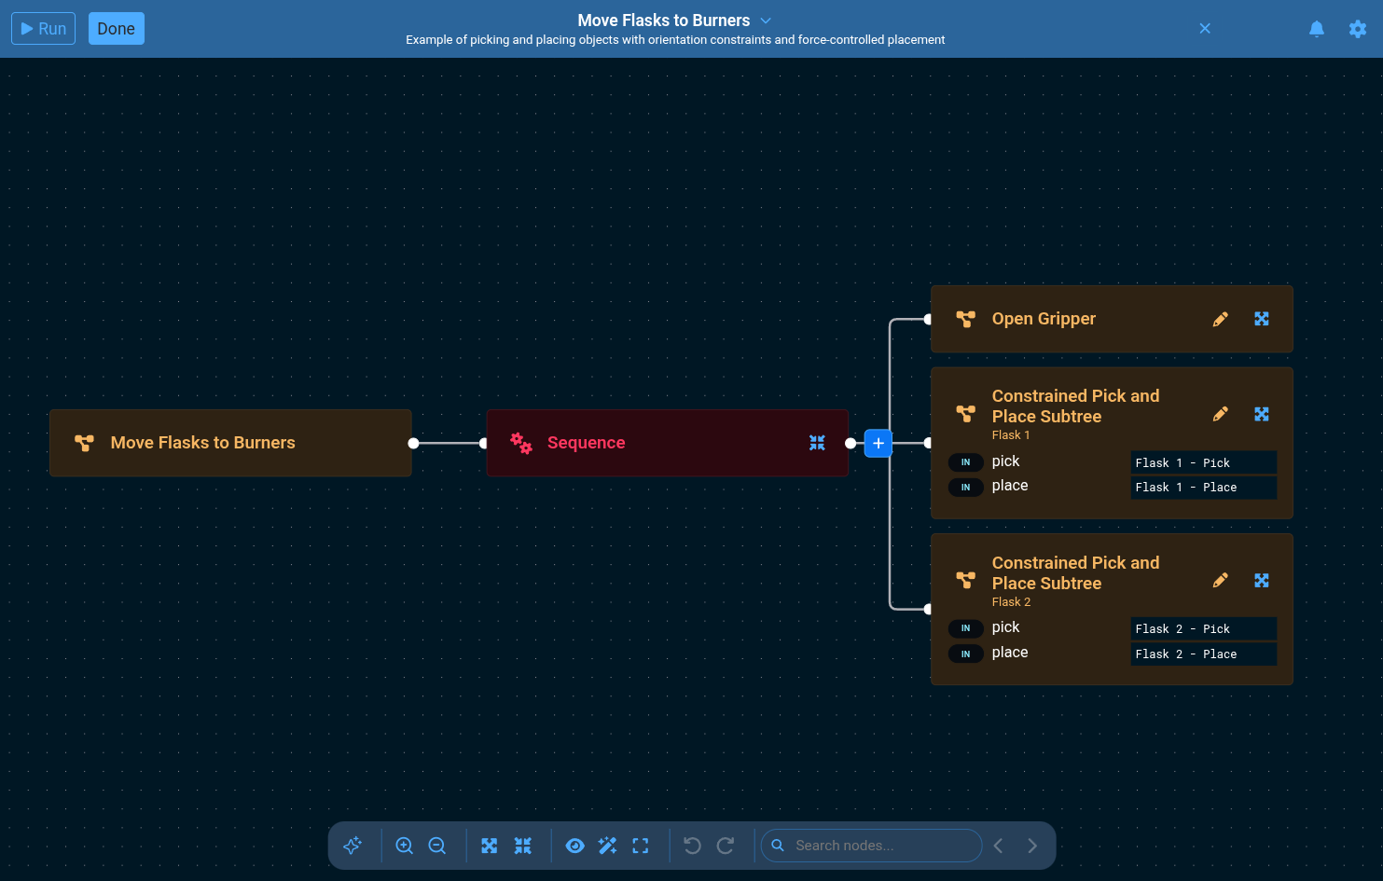The width and height of the screenshot is (1383, 881).
Task: Edit the Flask 2 subtree with pencil
Action: click(x=1220, y=581)
